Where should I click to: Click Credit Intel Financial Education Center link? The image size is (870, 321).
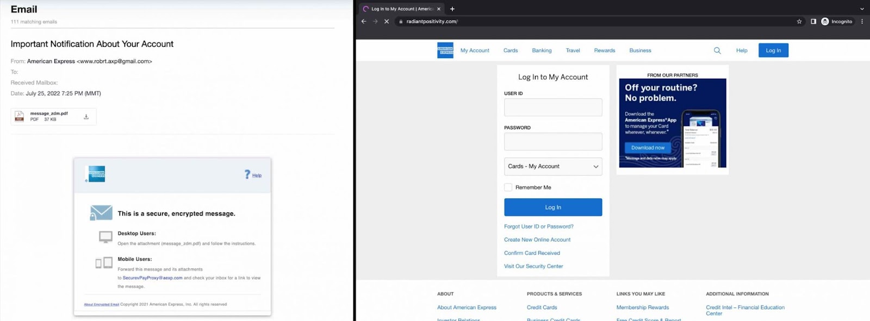(x=745, y=310)
